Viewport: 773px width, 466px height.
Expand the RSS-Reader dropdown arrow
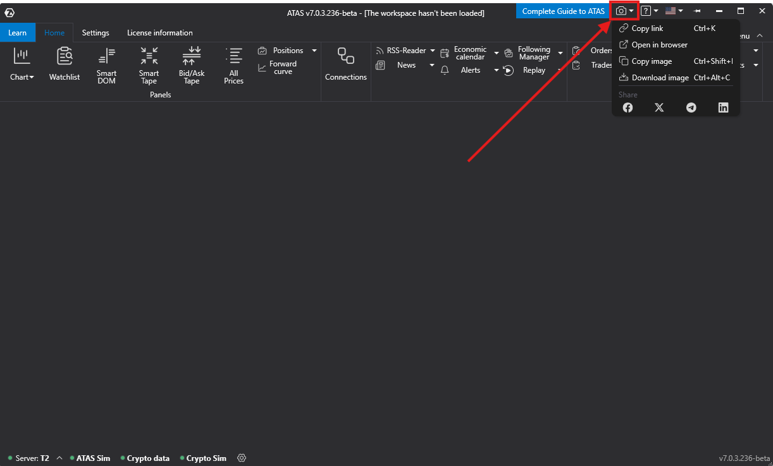pos(433,51)
